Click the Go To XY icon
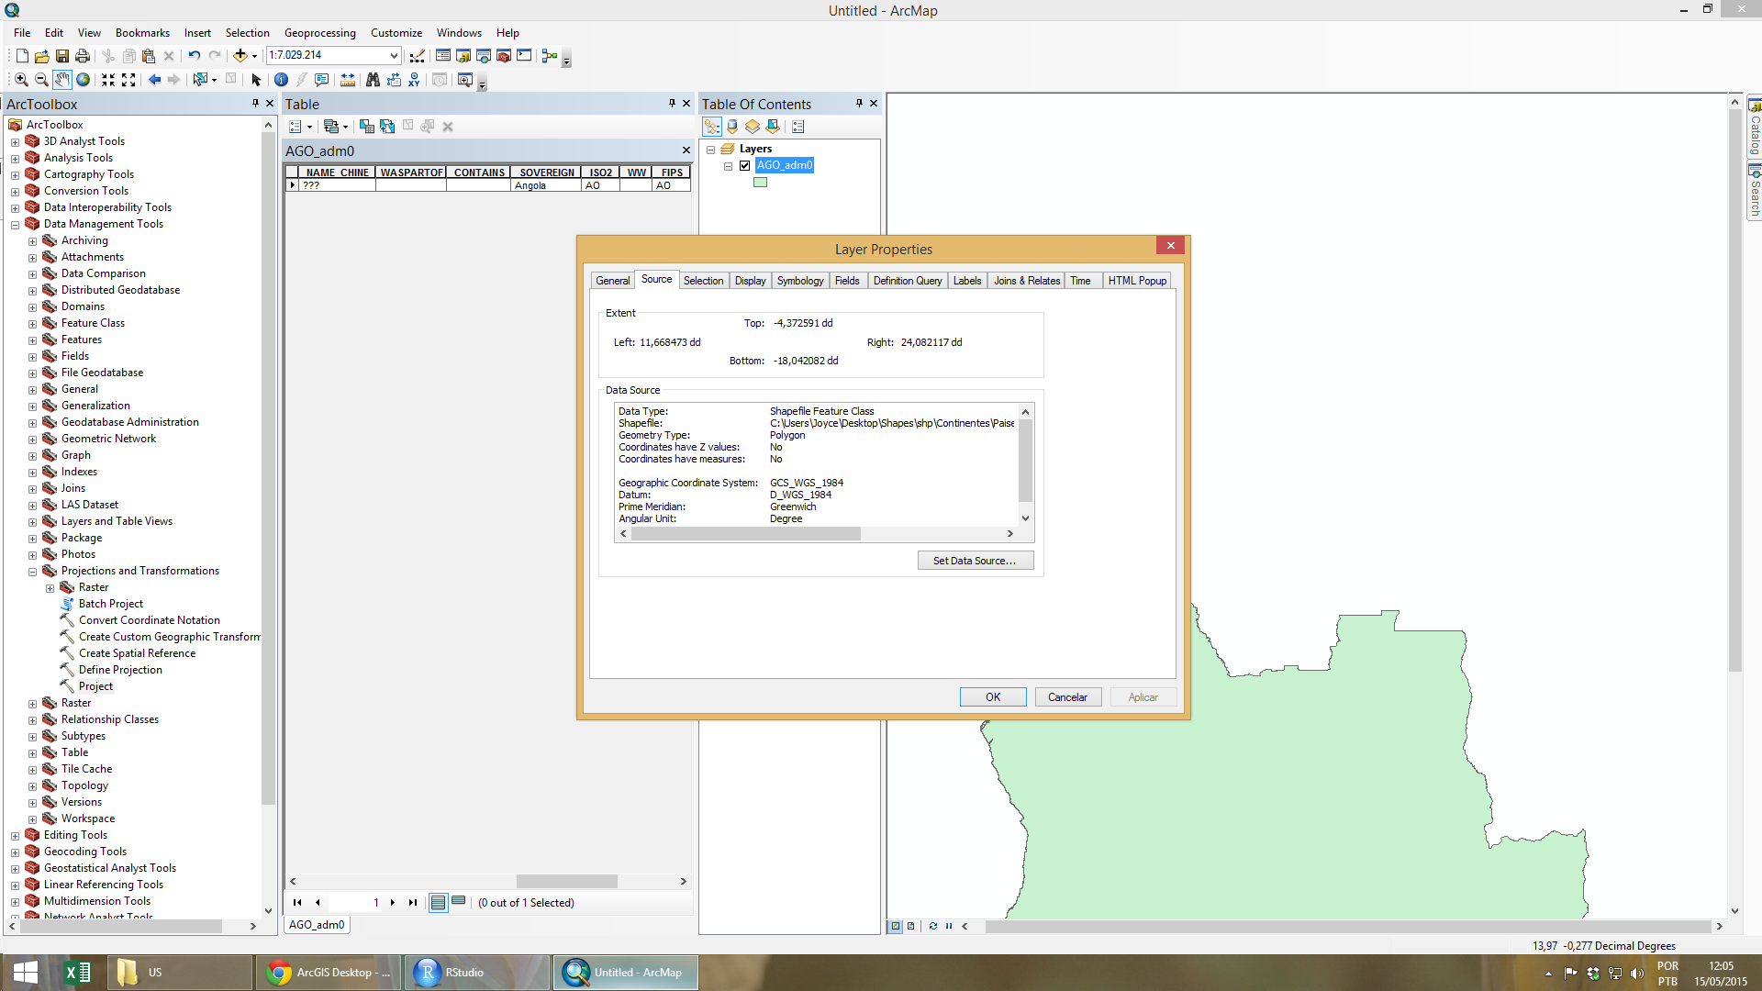The image size is (1762, 991). tap(414, 80)
